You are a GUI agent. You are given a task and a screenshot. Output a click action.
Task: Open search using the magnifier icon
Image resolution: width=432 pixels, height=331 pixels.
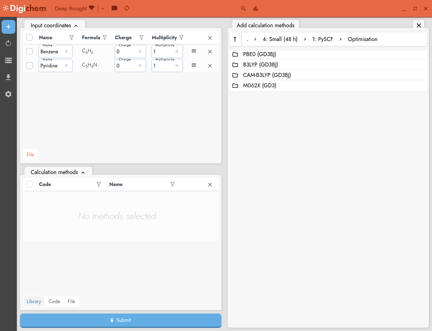[x=243, y=9]
